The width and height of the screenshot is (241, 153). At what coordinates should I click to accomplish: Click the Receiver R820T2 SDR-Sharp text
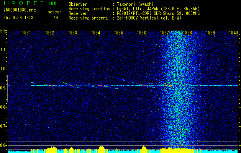158,13
